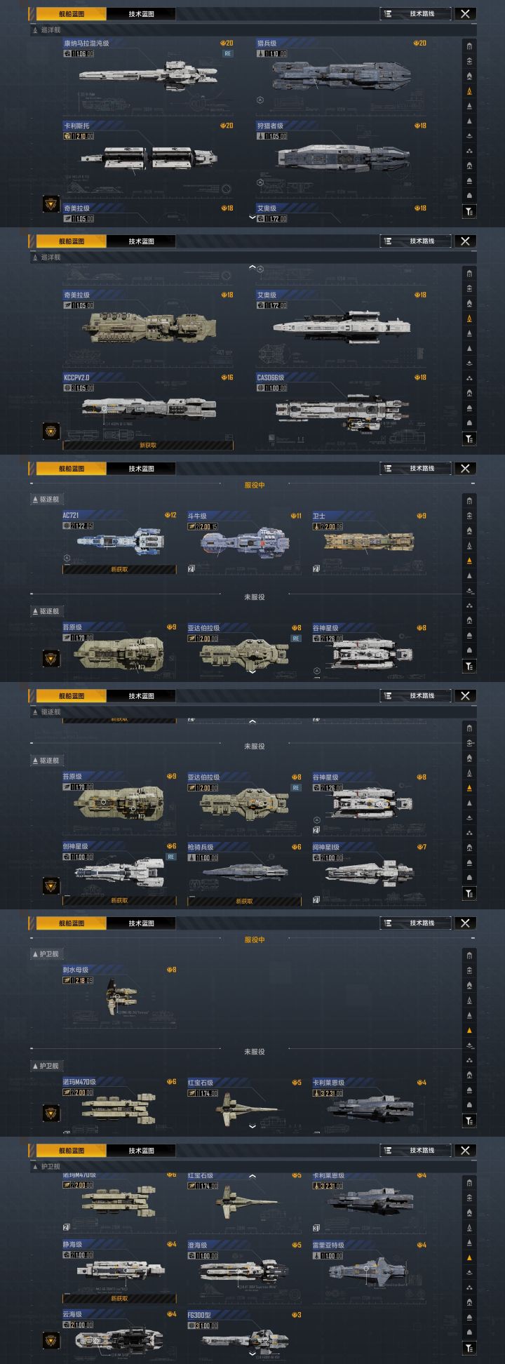Expand the down chevron overlapping 亚达伯拉级 ship
This screenshot has width=505, height=1364.
tap(252, 671)
